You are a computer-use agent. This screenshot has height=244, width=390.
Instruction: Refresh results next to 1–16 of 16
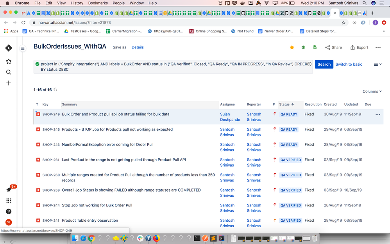coord(55,90)
